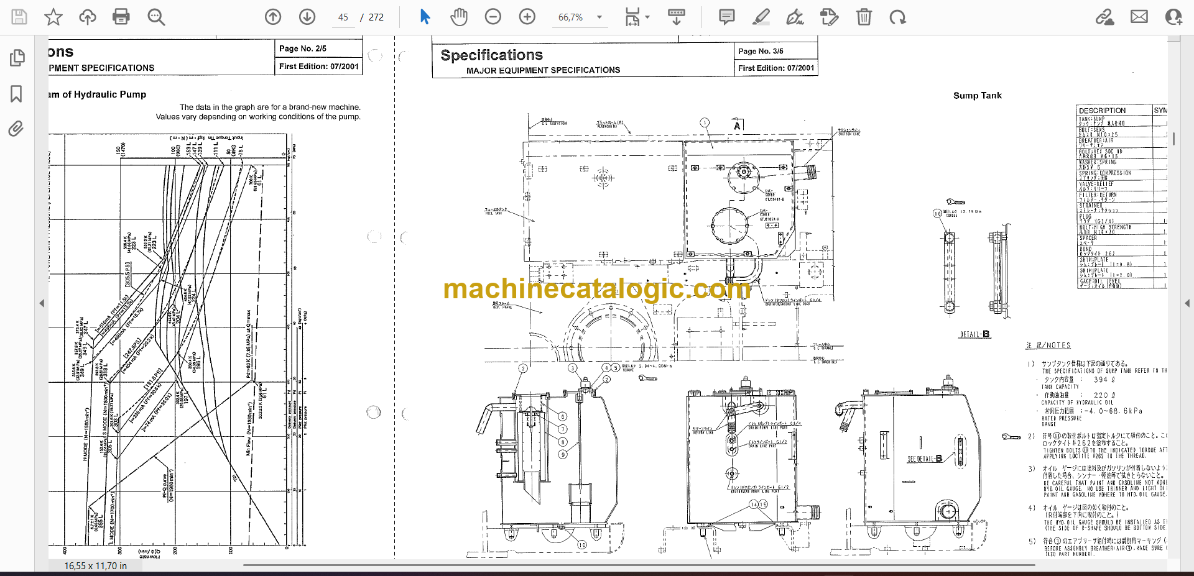Screen dimensions: 1194x576
Task: Open the fit page options tool
Action: [x=632, y=17]
